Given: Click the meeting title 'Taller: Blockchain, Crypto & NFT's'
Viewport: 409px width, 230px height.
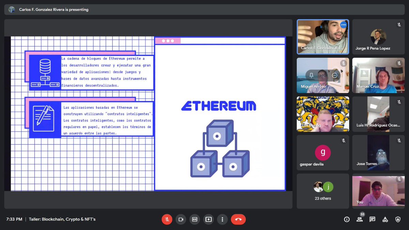Looking at the screenshot, I should (x=62, y=219).
